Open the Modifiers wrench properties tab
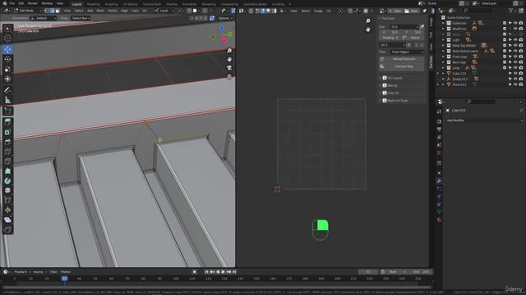 [439, 180]
